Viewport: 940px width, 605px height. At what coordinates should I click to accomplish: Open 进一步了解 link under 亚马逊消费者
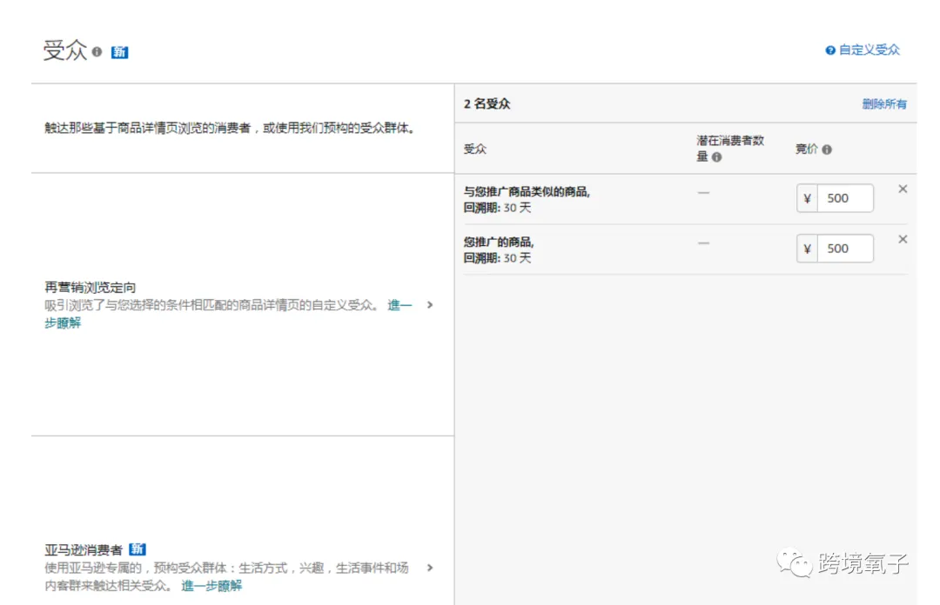point(211,586)
